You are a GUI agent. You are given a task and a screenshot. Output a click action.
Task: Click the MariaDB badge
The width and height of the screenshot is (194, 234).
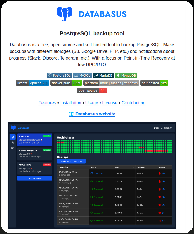104,75
